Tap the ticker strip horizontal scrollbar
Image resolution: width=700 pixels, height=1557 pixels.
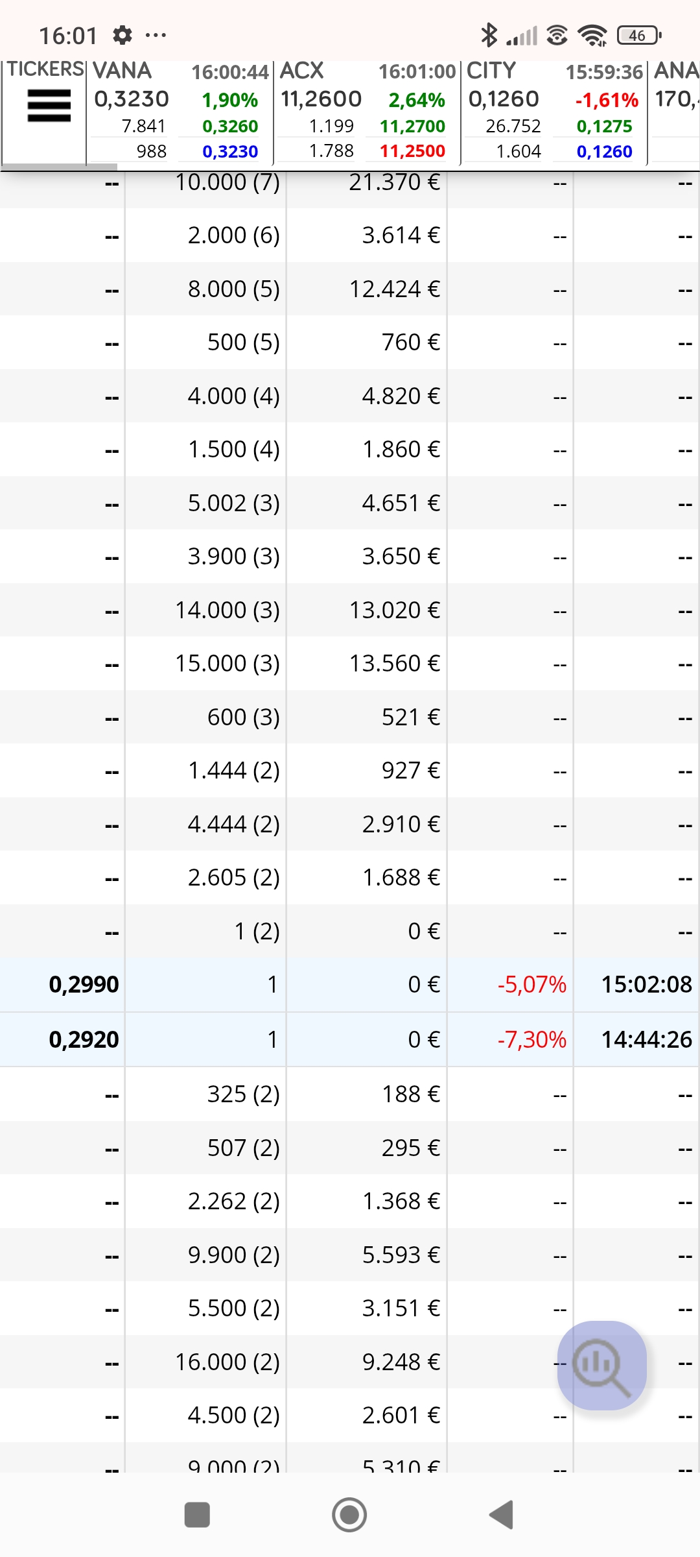[x=58, y=167]
